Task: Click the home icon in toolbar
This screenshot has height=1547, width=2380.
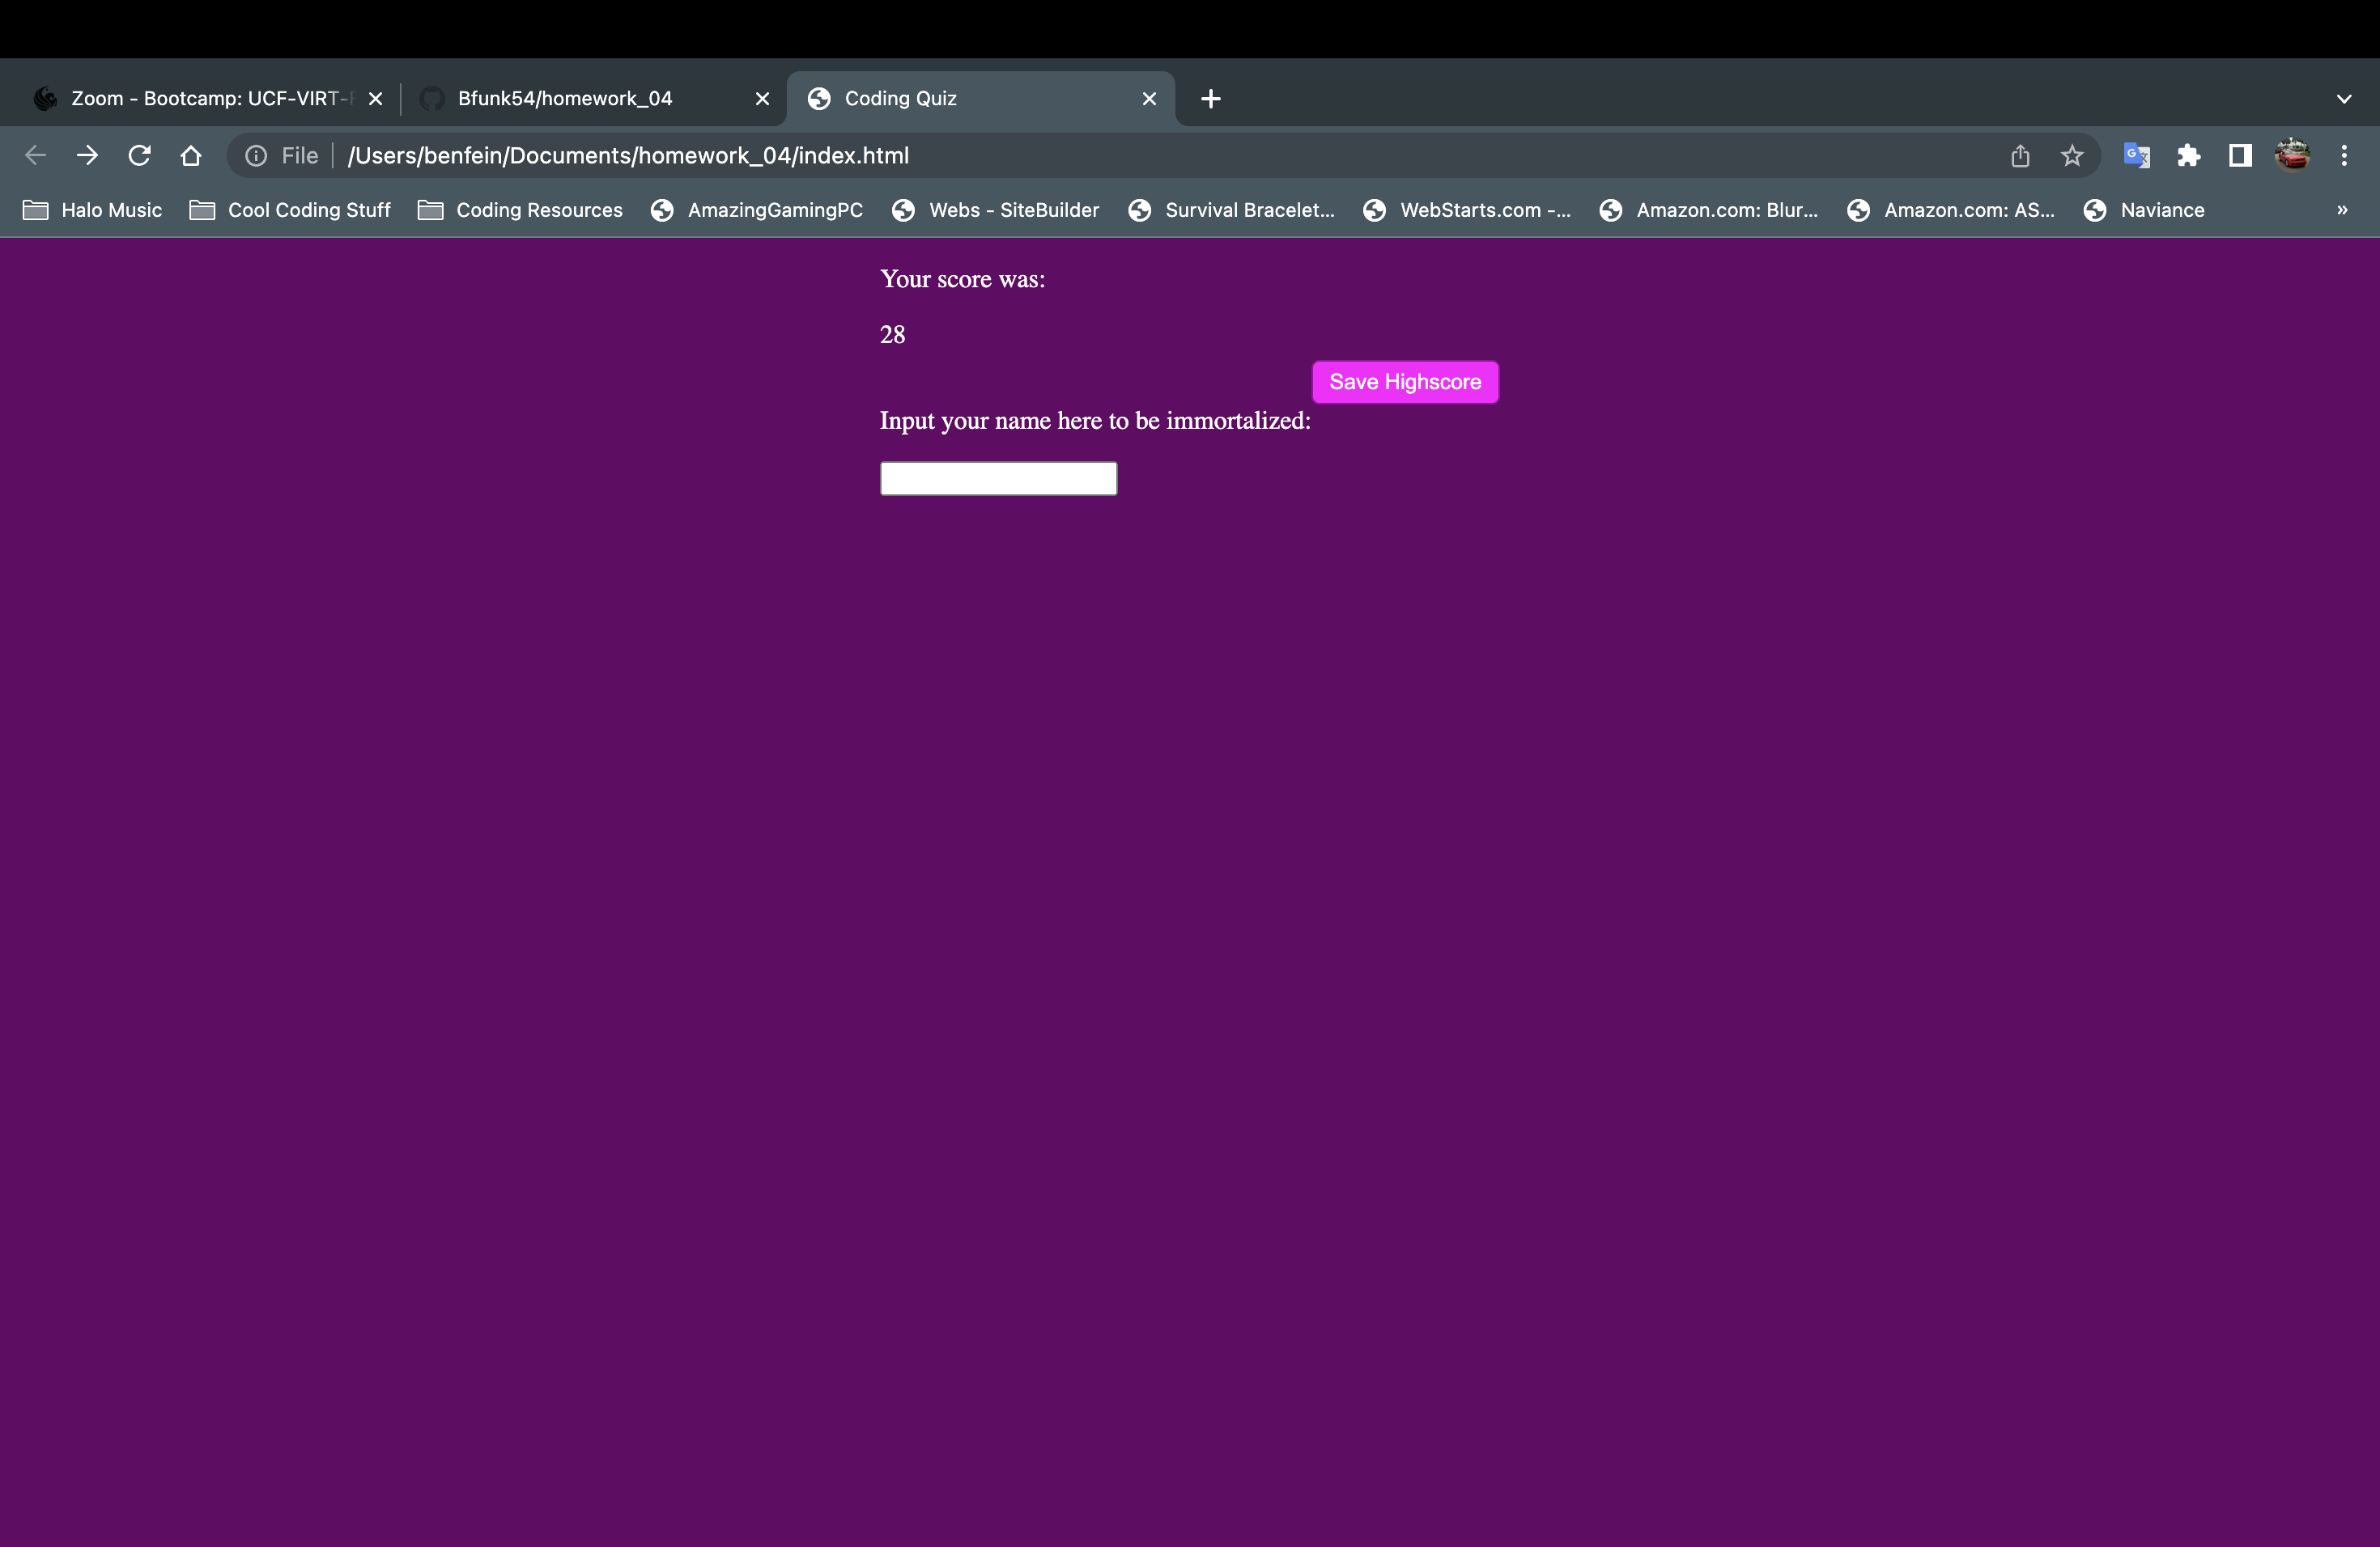Action: [x=191, y=156]
